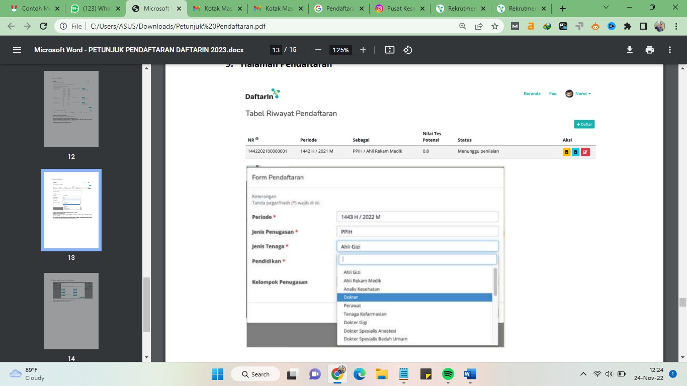Bookmark this page with star icon
687x386 pixels.
495,26
